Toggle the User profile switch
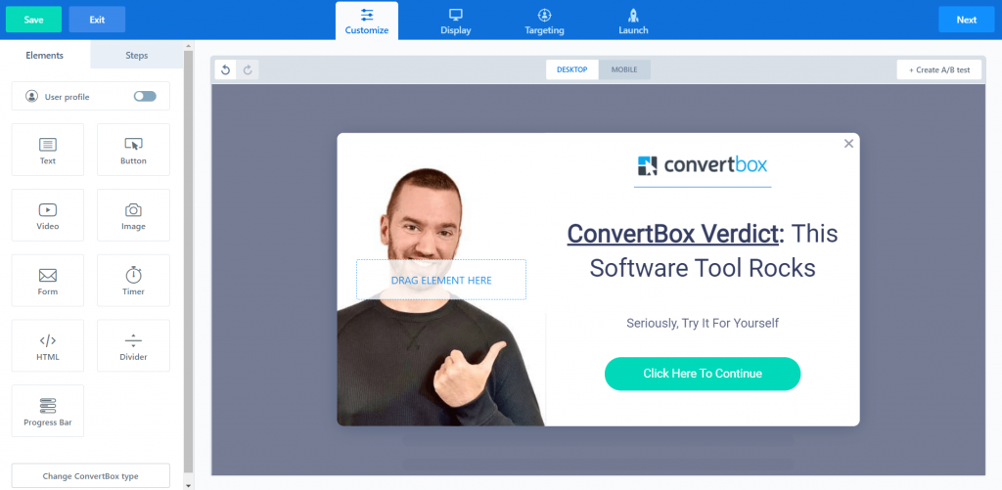Viewport: 1002px width, 490px height. coord(145,97)
